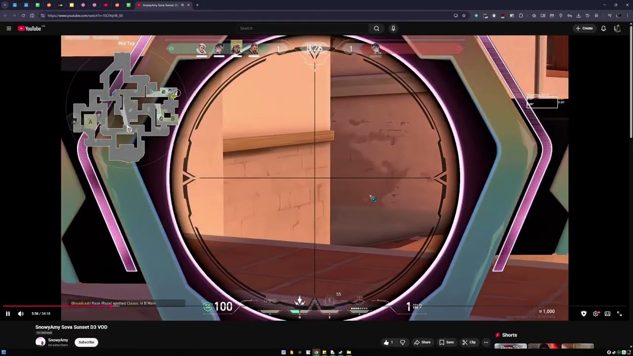
Task: Open browser extensions puzzle icon
Action: click(x=521, y=15)
